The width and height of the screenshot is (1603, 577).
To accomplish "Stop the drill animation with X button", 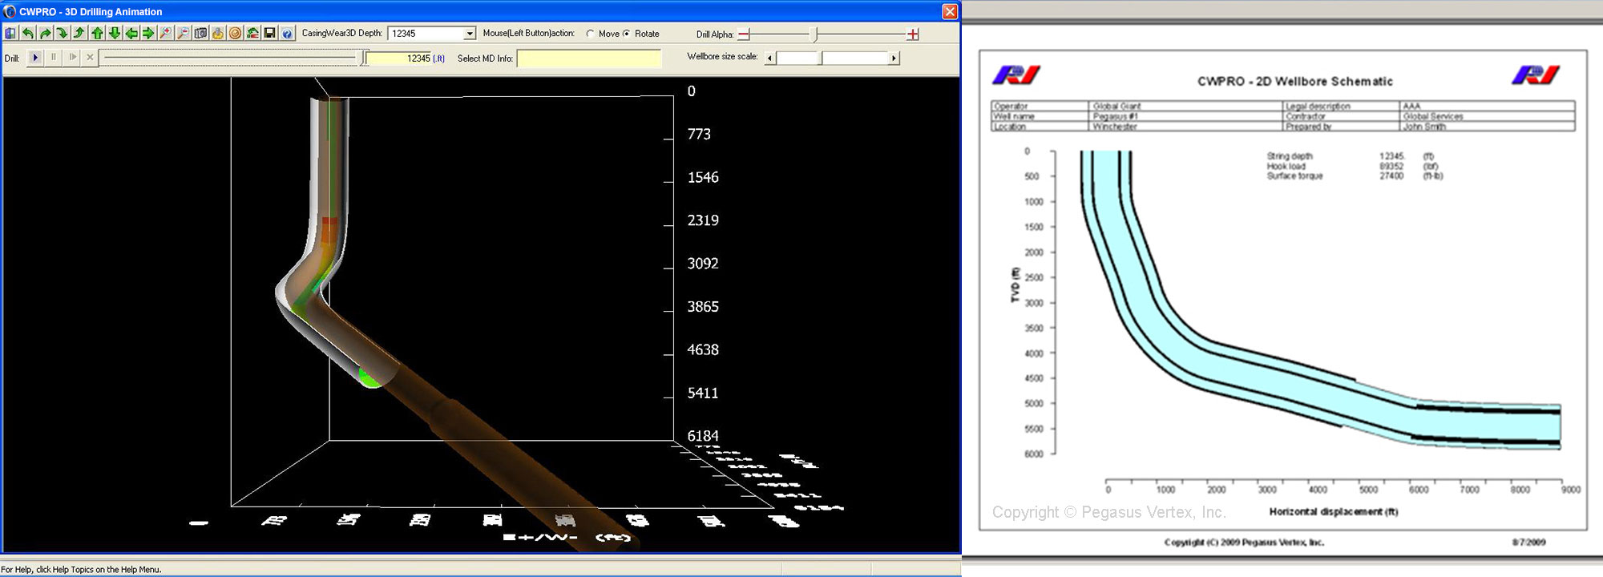I will (x=90, y=58).
